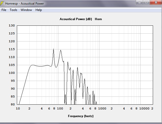
Task: Minimize the Hornresp Acoustical Power window
Action: click(x=139, y=3)
